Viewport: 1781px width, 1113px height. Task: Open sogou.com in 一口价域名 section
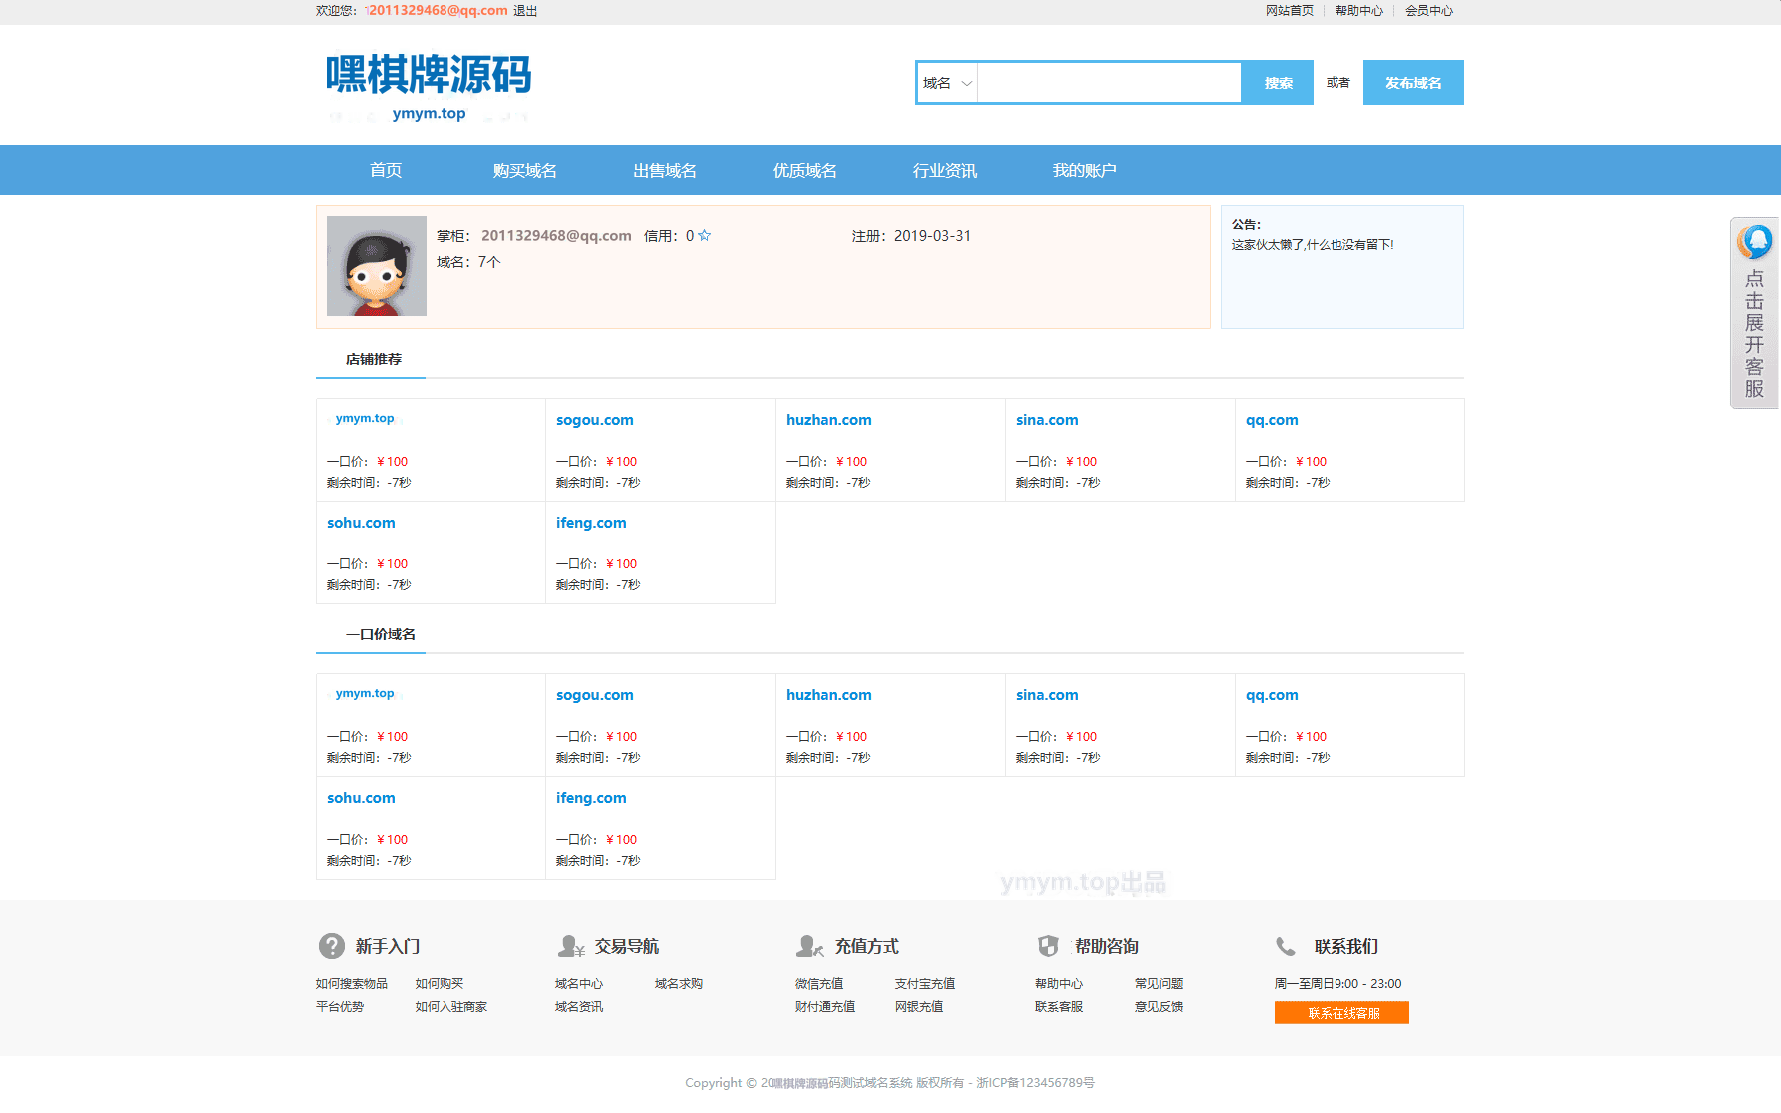(595, 695)
